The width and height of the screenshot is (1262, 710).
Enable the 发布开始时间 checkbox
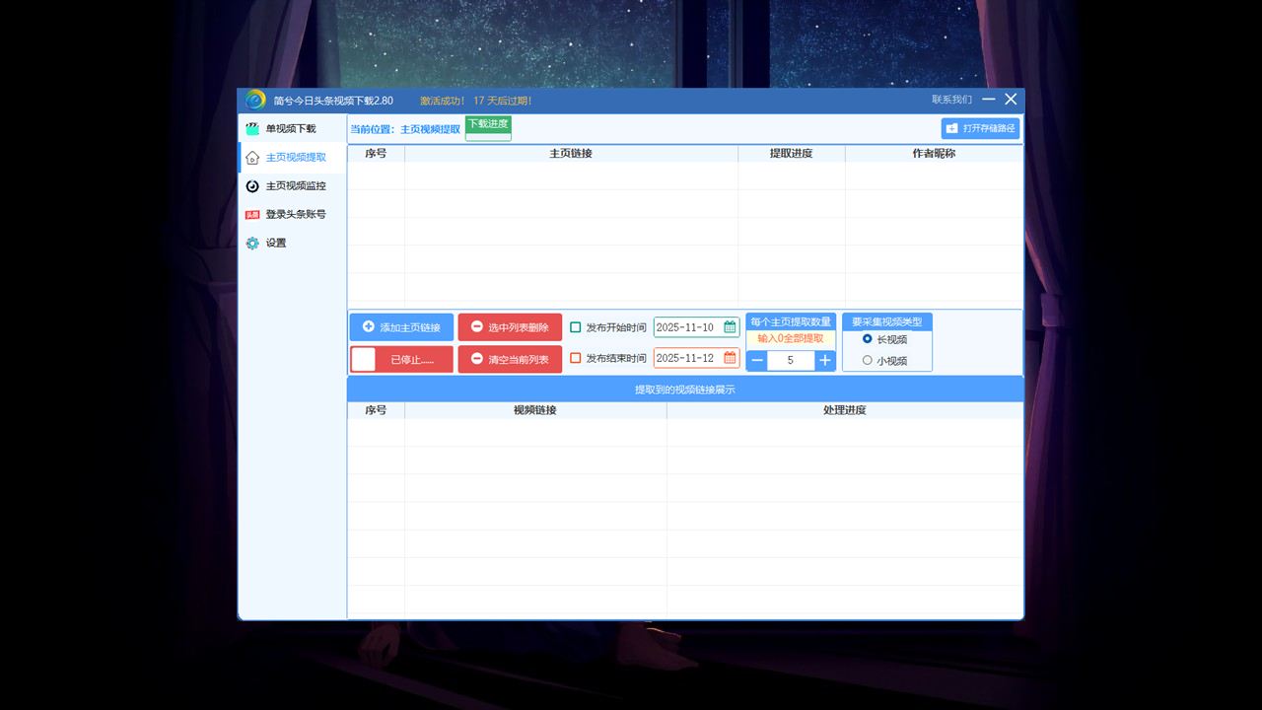pyautogui.click(x=576, y=327)
